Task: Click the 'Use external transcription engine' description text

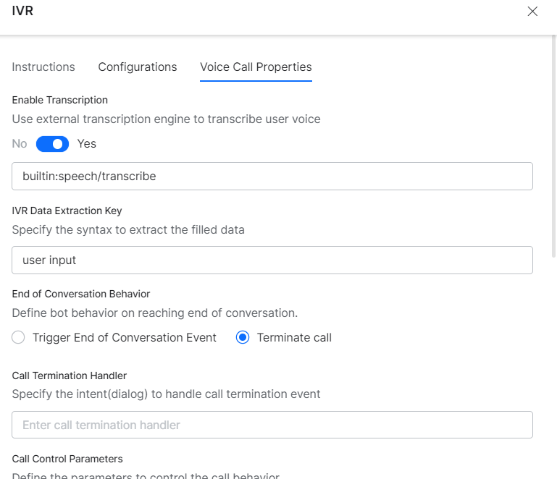Action: [166, 119]
